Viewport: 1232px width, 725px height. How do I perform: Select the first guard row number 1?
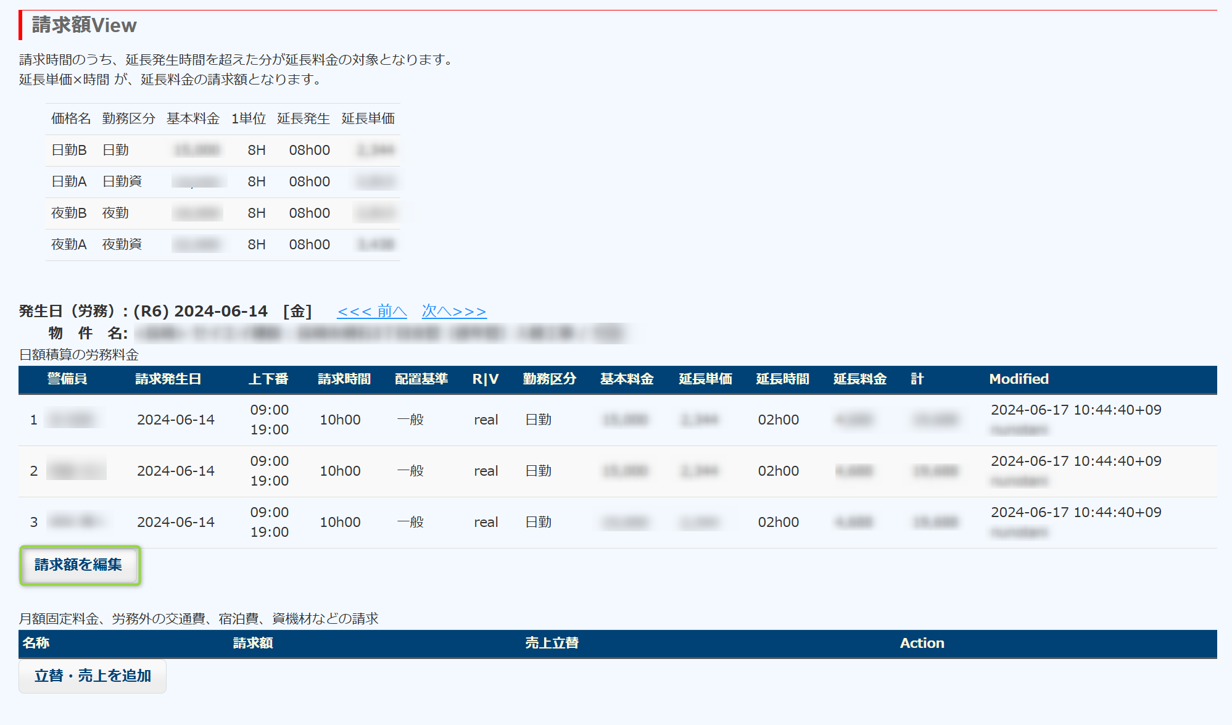34,420
